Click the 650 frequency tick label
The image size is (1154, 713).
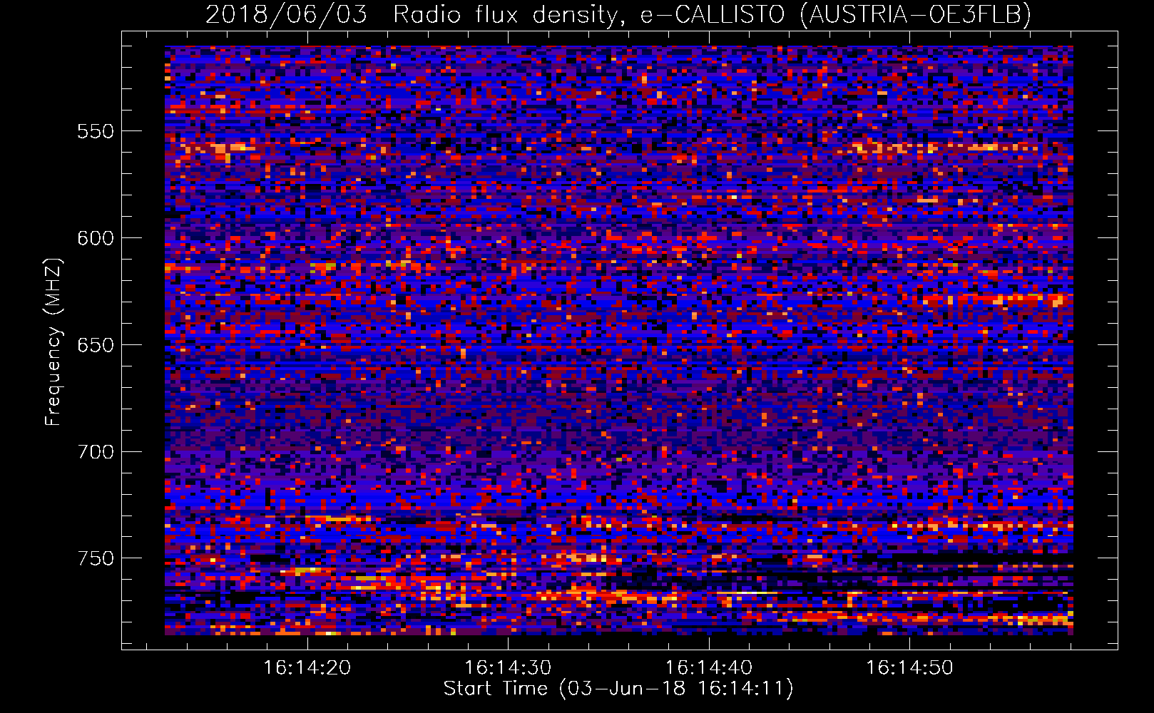point(96,345)
